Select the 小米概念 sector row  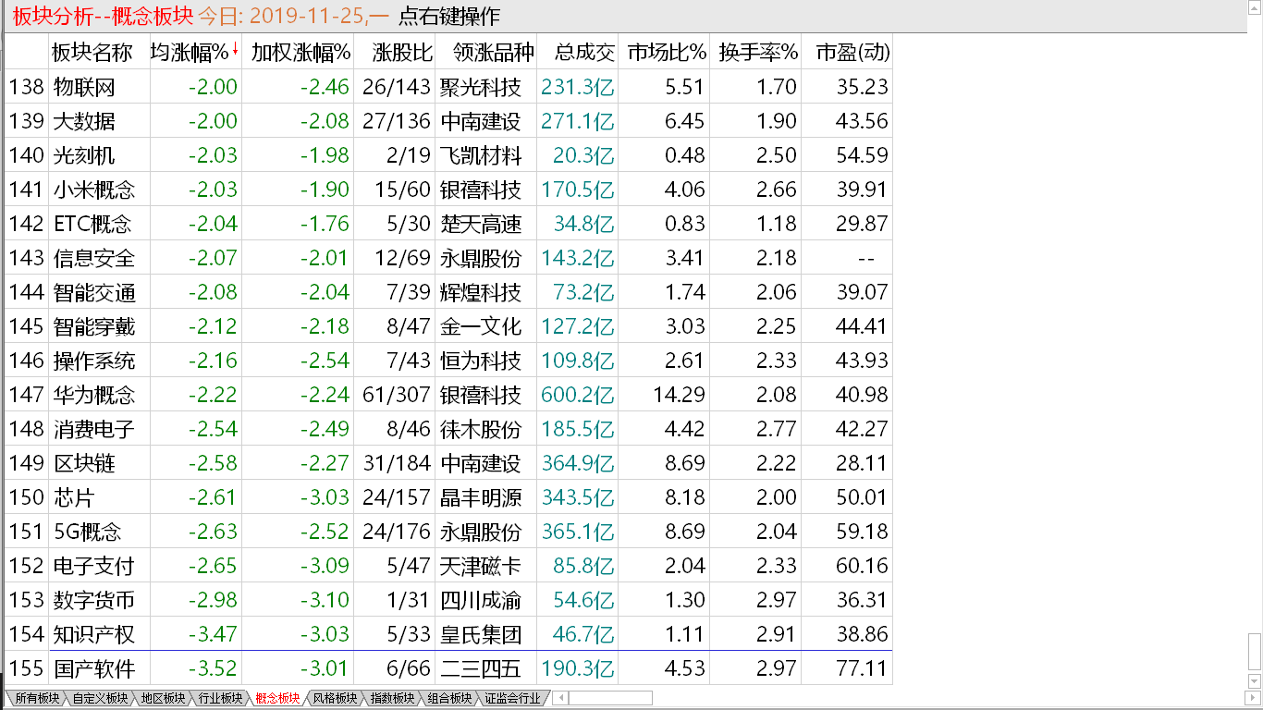point(448,190)
